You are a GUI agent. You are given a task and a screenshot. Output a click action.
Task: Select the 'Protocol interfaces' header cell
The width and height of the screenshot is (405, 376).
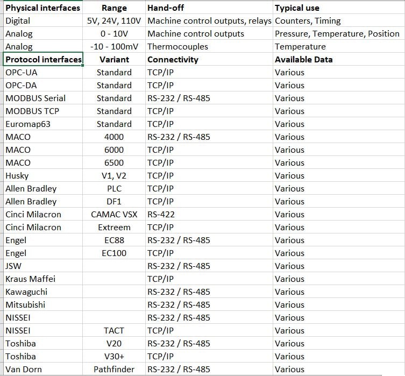pyautogui.click(x=43, y=59)
